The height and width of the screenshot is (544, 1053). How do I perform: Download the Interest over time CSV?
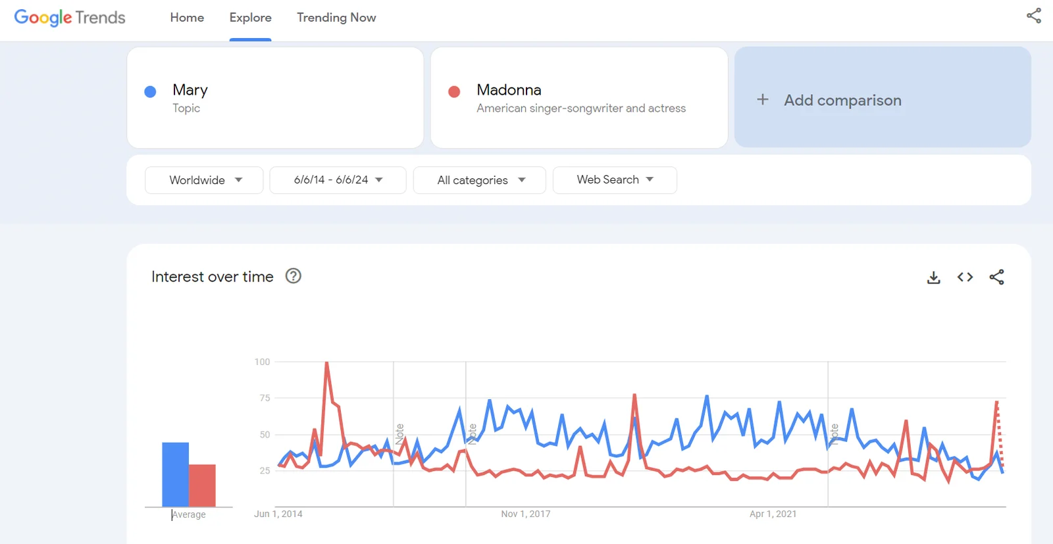(x=933, y=278)
